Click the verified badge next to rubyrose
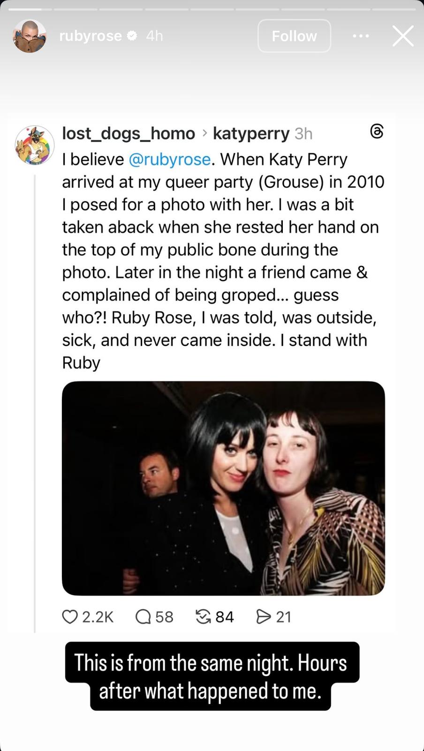The width and height of the screenshot is (424, 751). pyautogui.click(x=132, y=36)
